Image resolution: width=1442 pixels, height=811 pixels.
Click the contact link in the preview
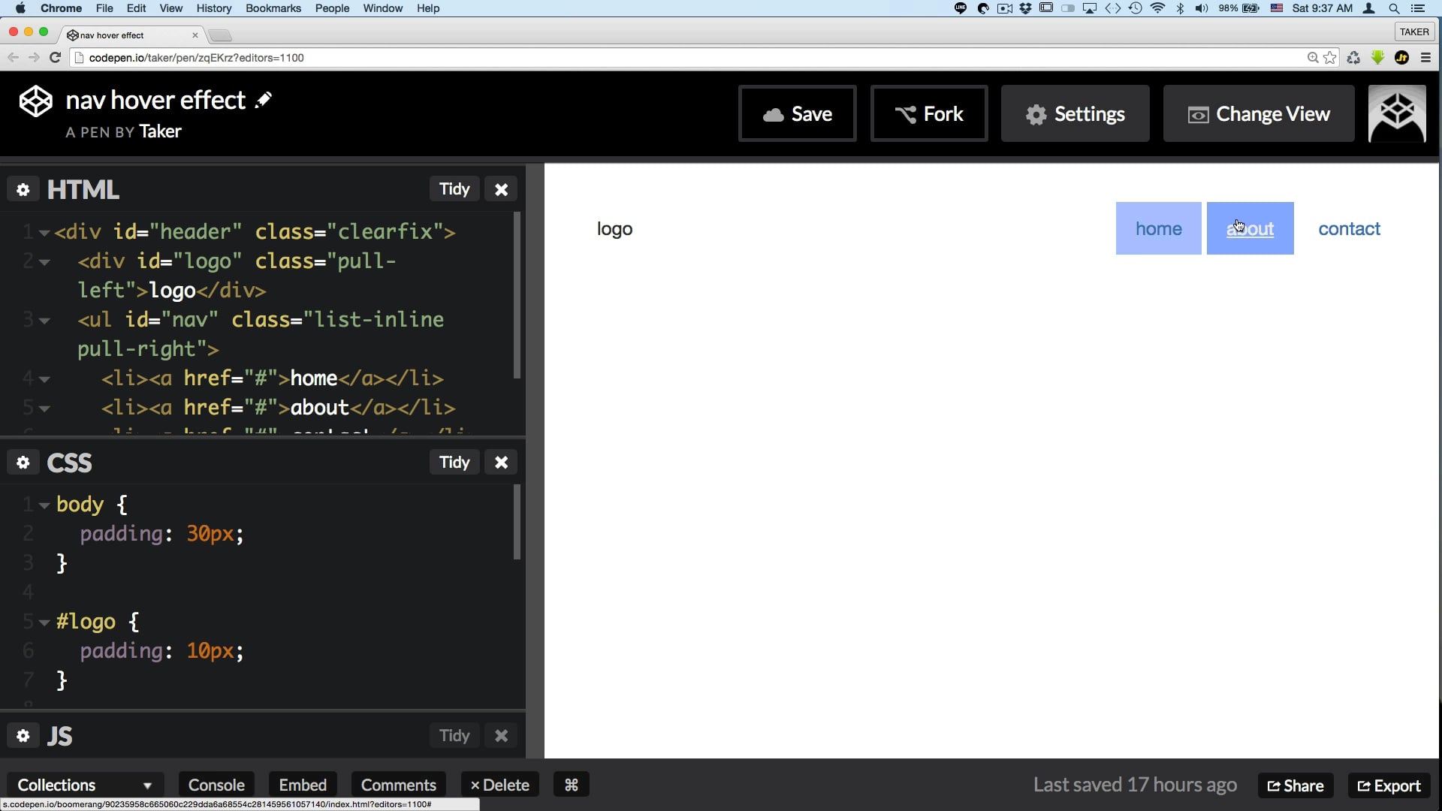coord(1349,229)
